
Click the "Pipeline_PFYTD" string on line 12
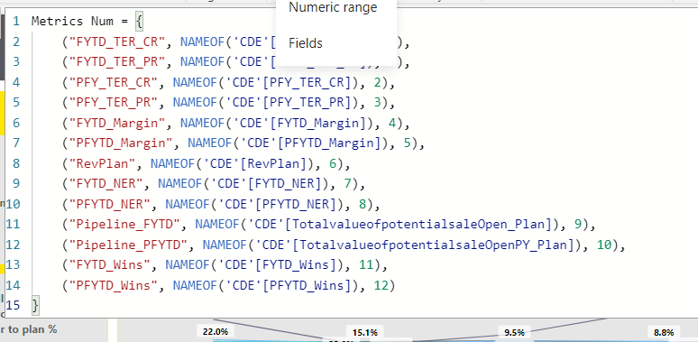point(128,245)
